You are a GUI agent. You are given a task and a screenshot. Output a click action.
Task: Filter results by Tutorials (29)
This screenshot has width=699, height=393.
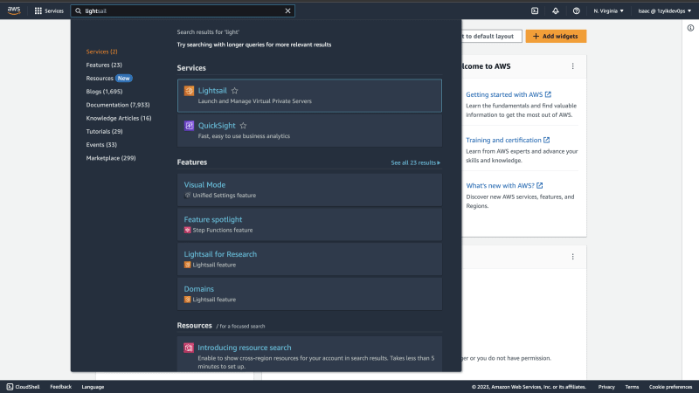[x=104, y=132]
